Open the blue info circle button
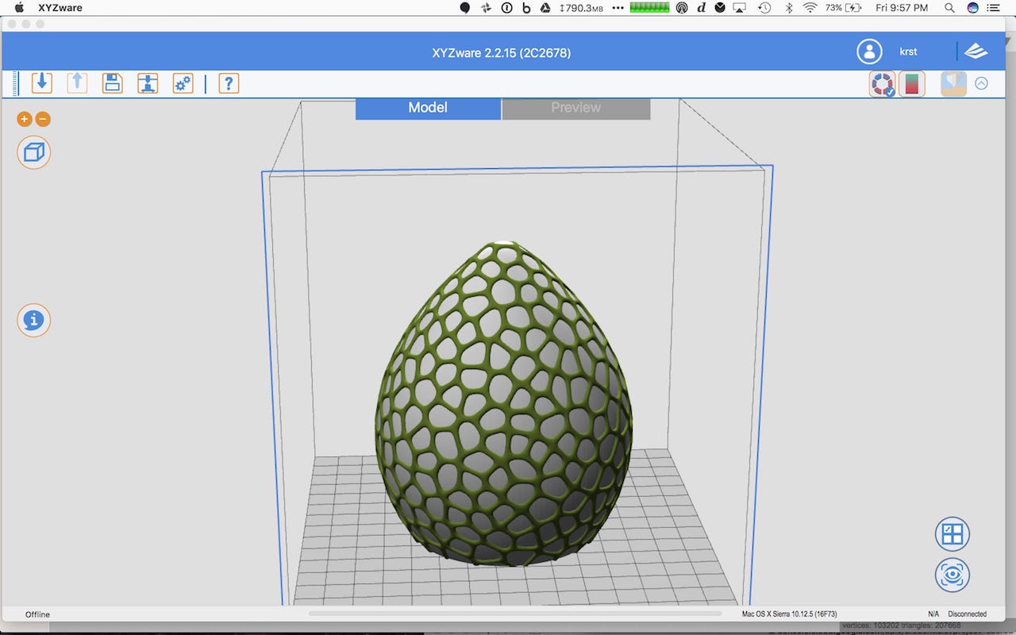The image size is (1016, 635). point(33,321)
